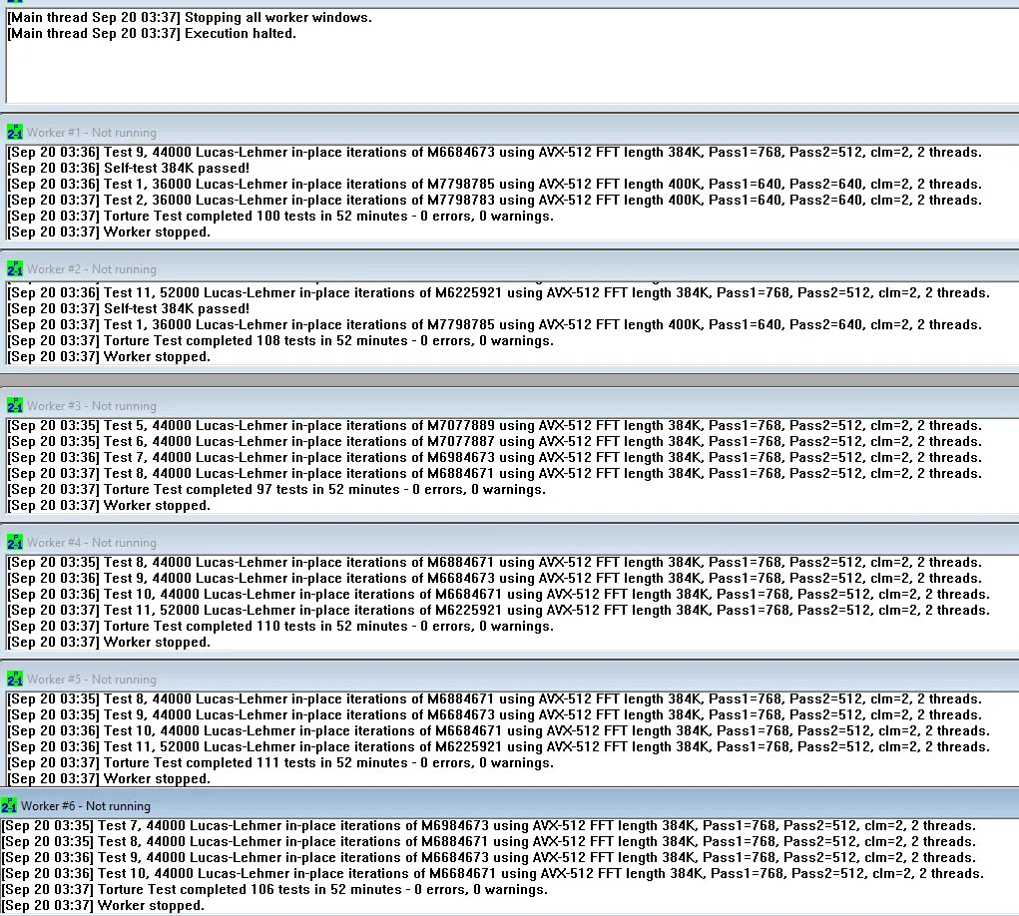Click Worker #6 'Test 9' M6684673 line
1019x916 pixels.
pos(489,857)
